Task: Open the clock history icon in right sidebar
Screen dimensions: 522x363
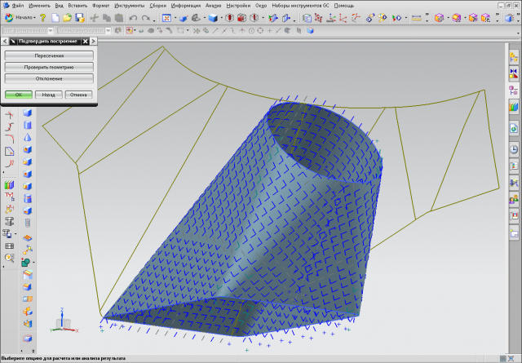Action: [514, 149]
